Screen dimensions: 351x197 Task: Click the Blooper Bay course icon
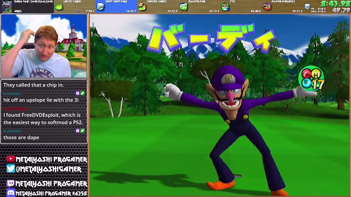[x=183, y=7]
